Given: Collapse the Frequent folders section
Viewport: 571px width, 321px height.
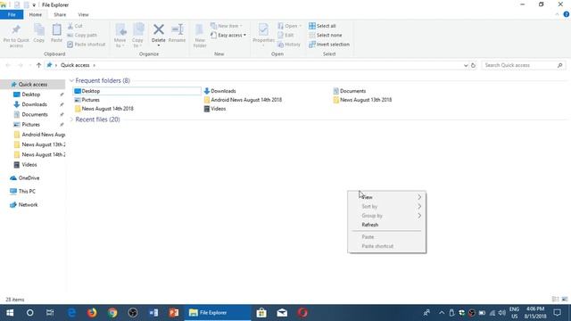Looking at the screenshot, I should point(71,80).
